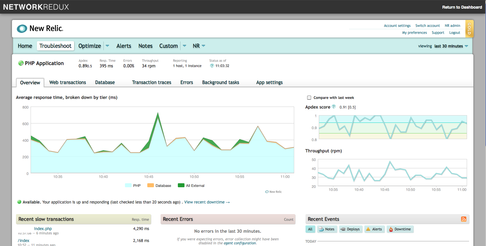This screenshot has width=486, height=246.
Task: Click the View recent downtime link
Action: coord(206,202)
